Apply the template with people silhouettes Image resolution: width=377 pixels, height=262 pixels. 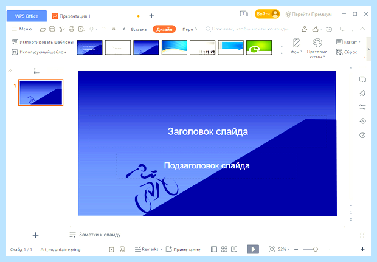(x=202, y=47)
